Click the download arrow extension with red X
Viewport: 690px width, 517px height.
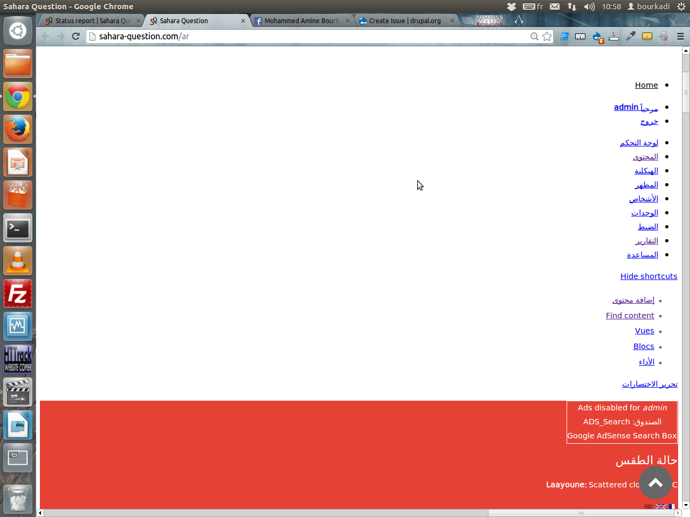click(x=664, y=36)
